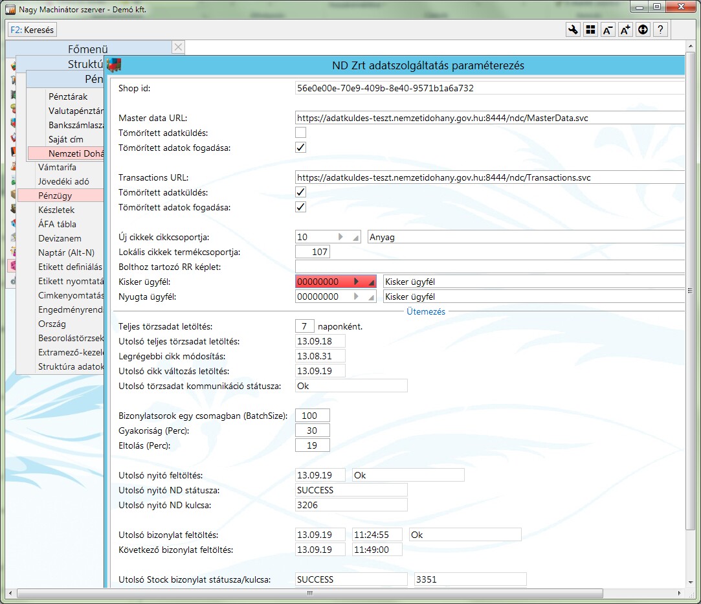Open the Pénztárak menu item

click(x=68, y=96)
